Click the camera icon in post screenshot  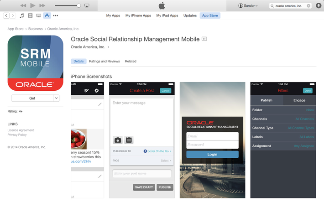tap(118, 140)
